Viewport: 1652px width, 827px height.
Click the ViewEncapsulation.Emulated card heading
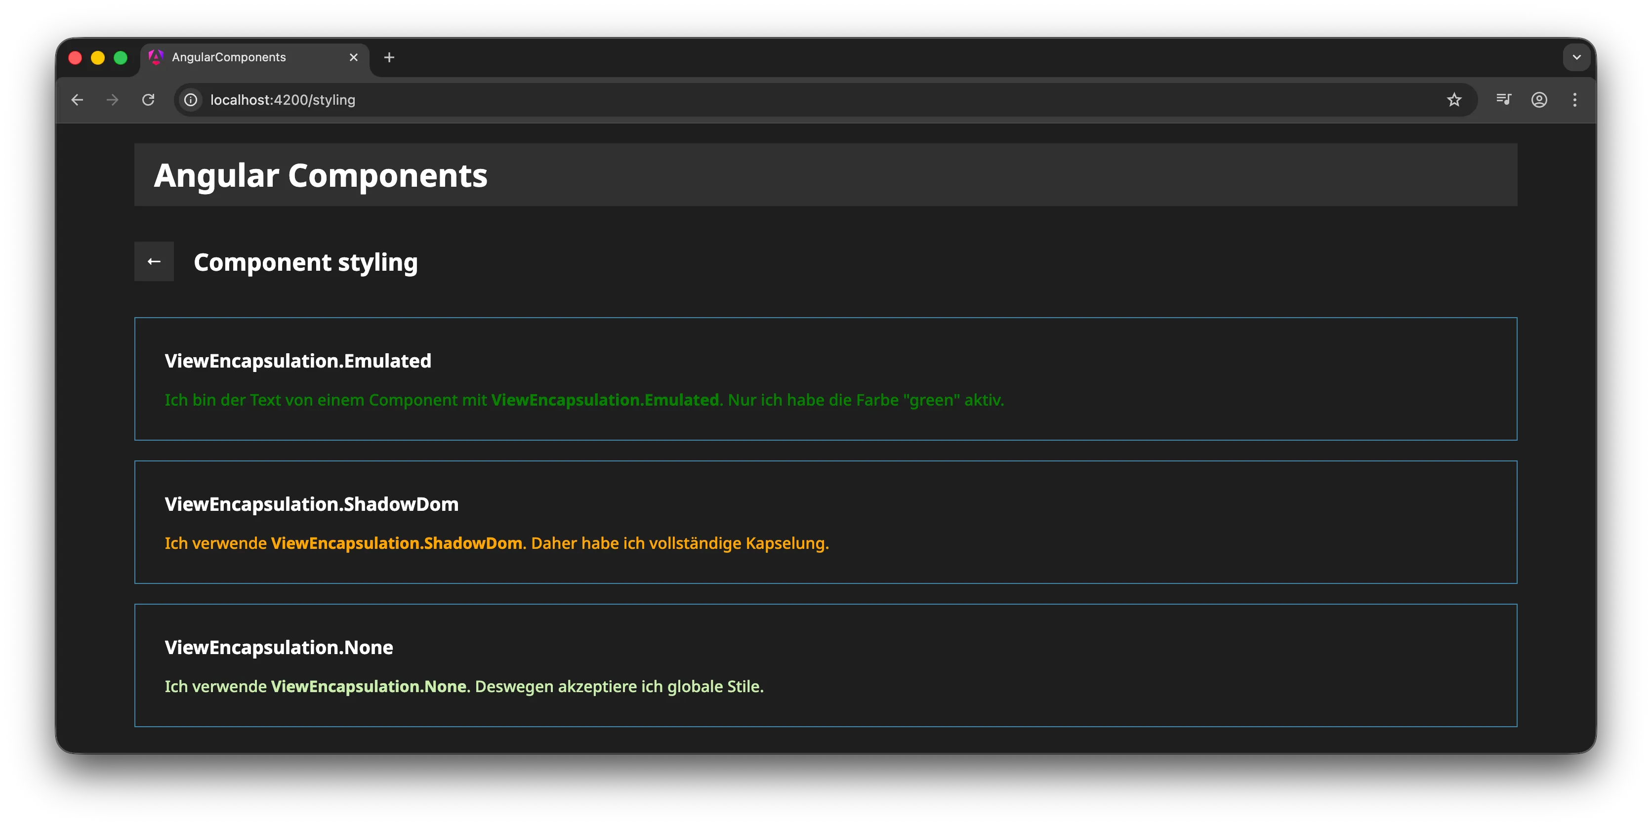point(297,361)
